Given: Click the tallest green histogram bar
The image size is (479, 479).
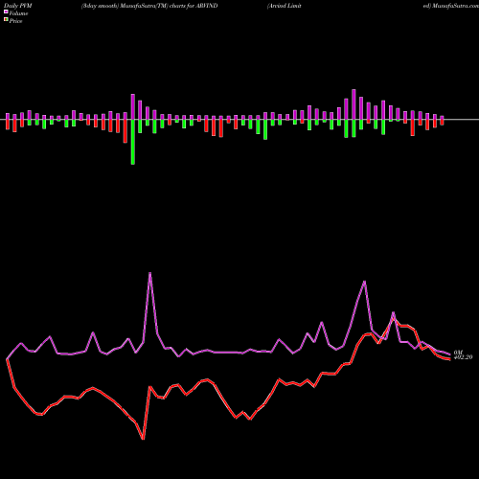Looking at the screenshot, I should tap(133, 142).
